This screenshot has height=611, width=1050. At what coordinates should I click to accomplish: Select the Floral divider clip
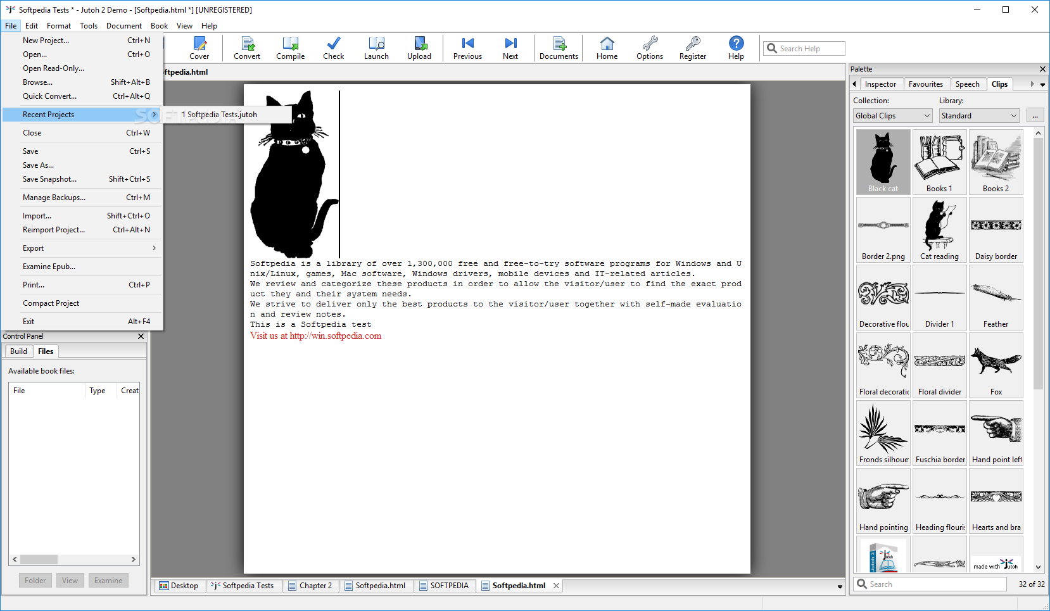(940, 365)
